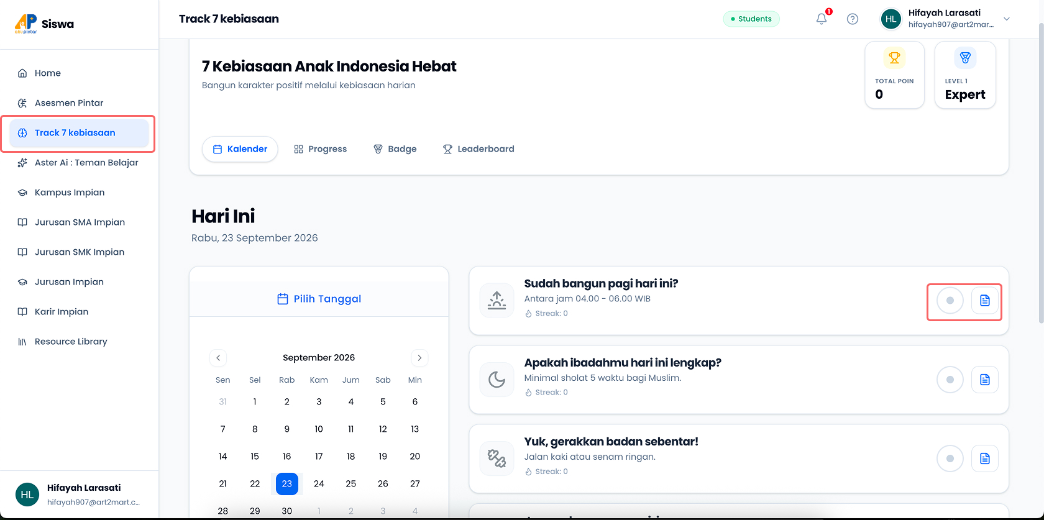Click the Streak flame under bangun pagi
1044x520 pixels.
[x=528, y=314]
